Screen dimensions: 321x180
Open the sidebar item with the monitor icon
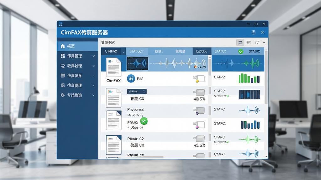click(78, 76)
